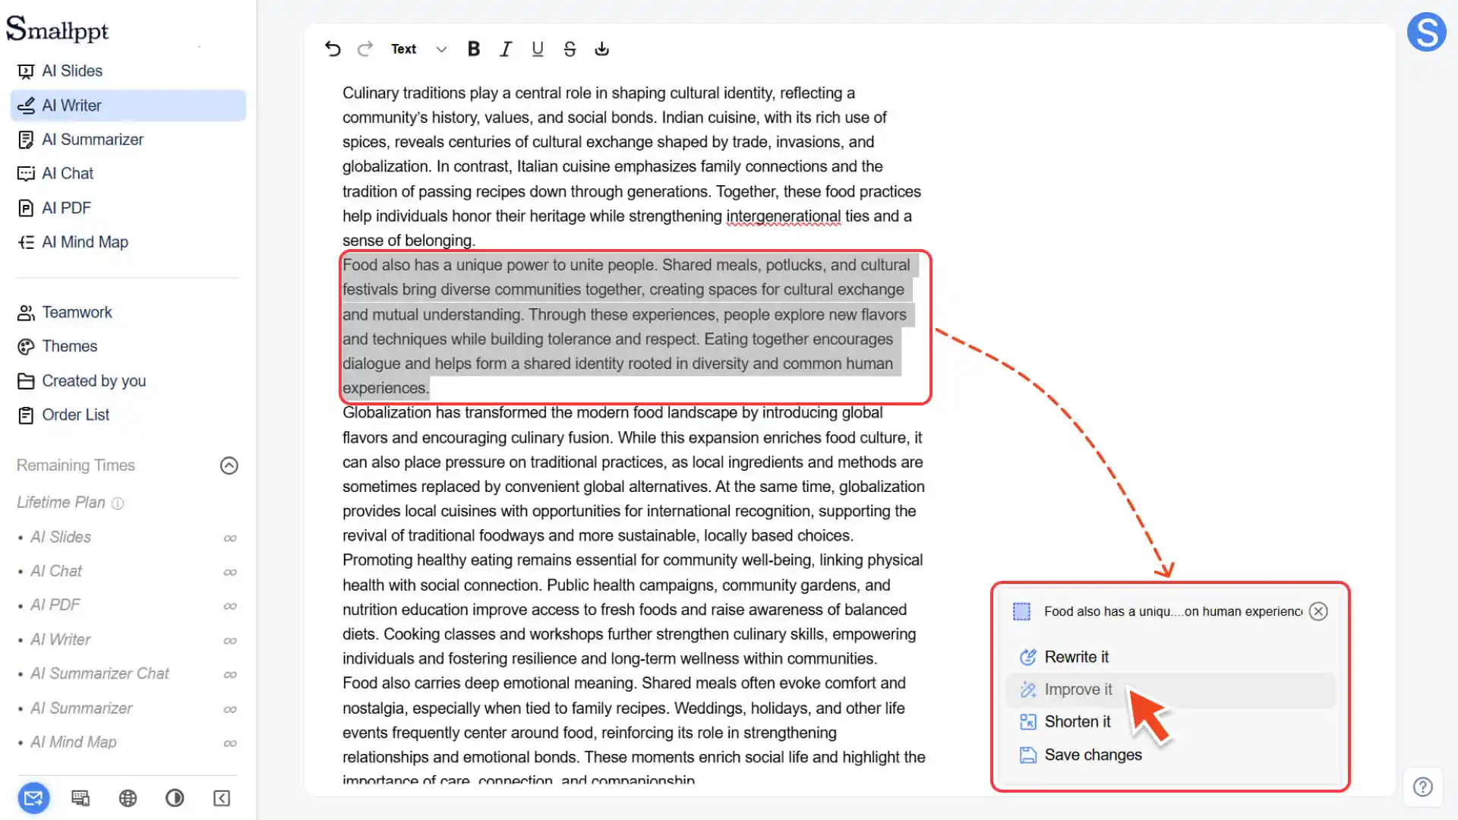Open Teamwork section
The width and height of the screenshot is (1458, 820).
click(128, 312)
